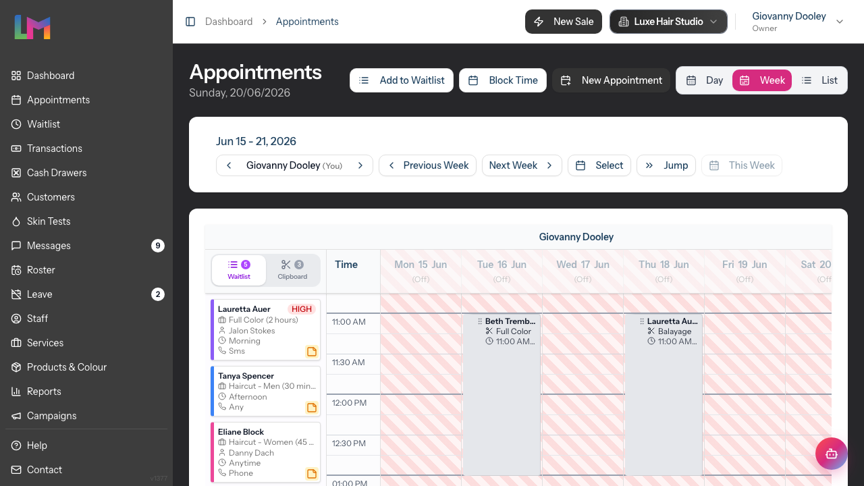The height and width of the screenshot is (486, 864).
Task: Select Eliane Block waitlist card
Action: [265, 452]
